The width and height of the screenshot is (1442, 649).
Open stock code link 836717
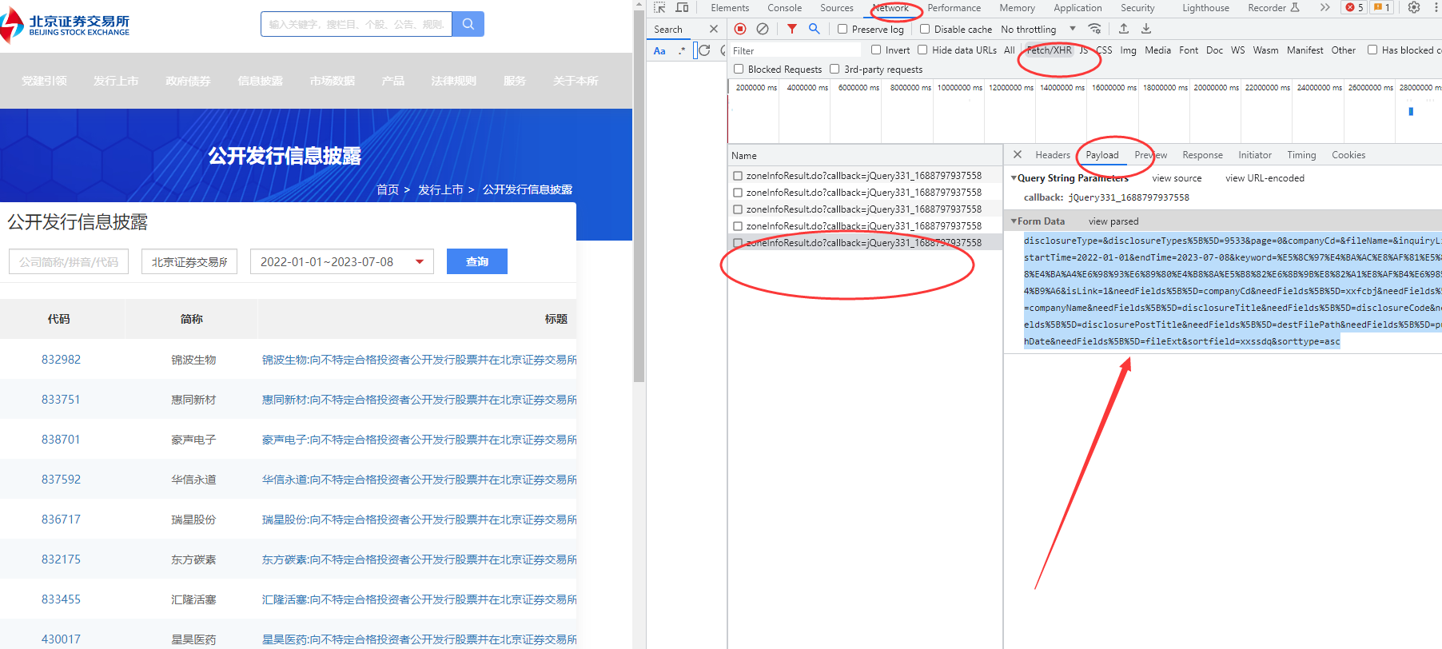tap(61, 520)
